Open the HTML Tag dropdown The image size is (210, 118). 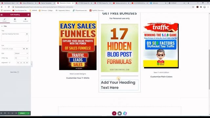[21, 58]
